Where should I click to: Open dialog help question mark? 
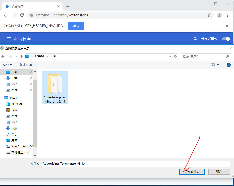[x=229, y=65]
